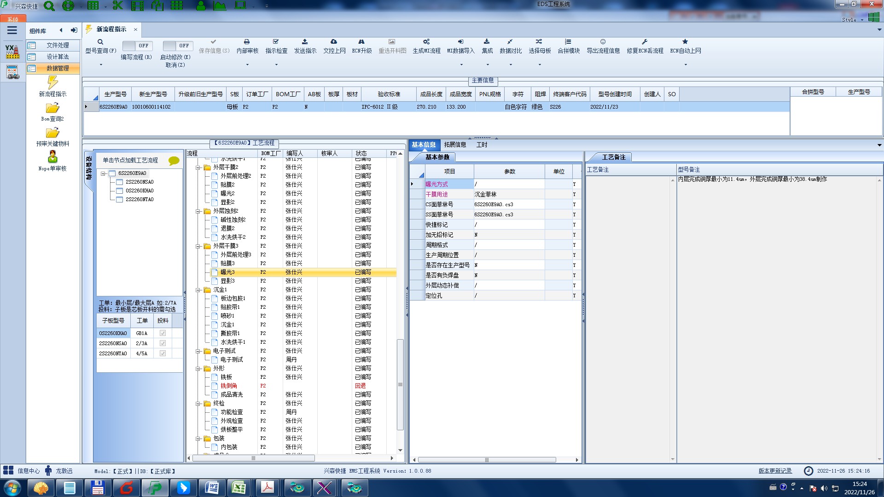
Task: Collapse the 沉金1 folder node
Action: click(x=198, y=290)
